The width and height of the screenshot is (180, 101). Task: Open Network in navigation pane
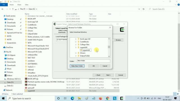(9, 90)
